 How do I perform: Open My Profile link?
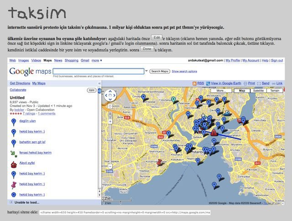233,60
